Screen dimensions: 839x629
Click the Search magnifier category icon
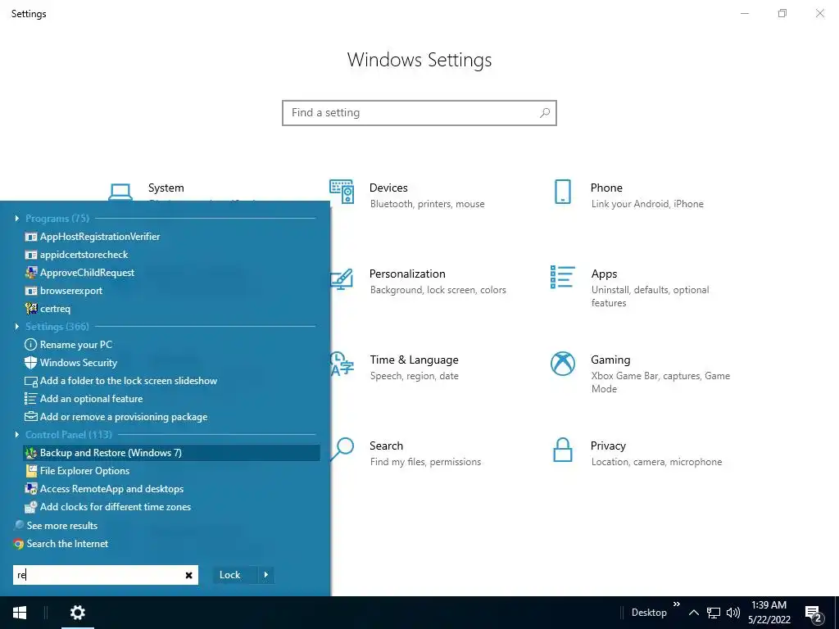pos(342,450)
